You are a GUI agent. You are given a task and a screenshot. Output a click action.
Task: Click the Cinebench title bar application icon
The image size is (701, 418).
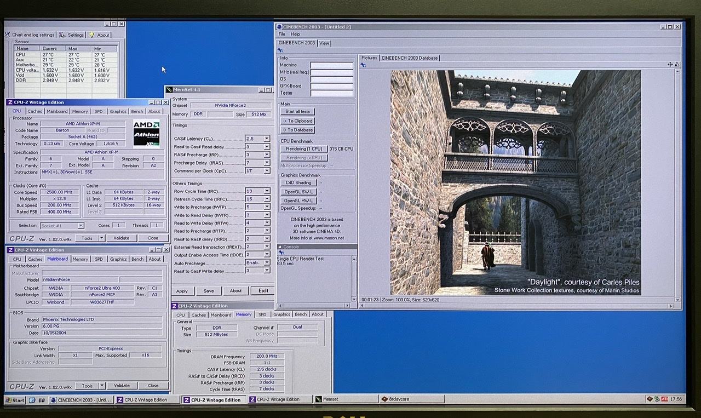(279, 26)
